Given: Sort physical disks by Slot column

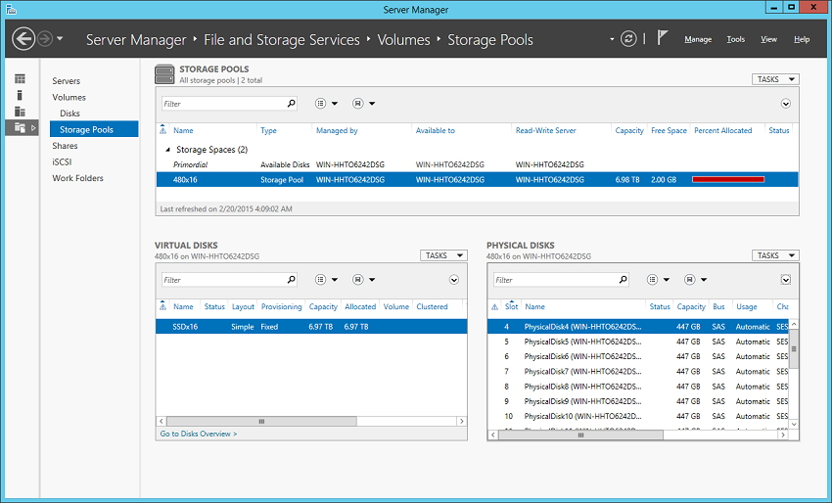Looking at the screenshot, I should point(512,306).
